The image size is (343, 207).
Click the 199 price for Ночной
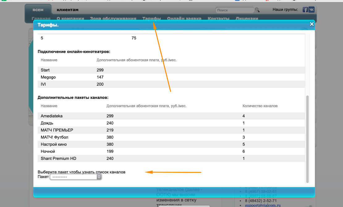pos(110,151)
